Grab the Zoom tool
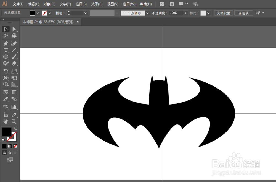This screenshot has height=182, width=276. click(x=14, y=121)
